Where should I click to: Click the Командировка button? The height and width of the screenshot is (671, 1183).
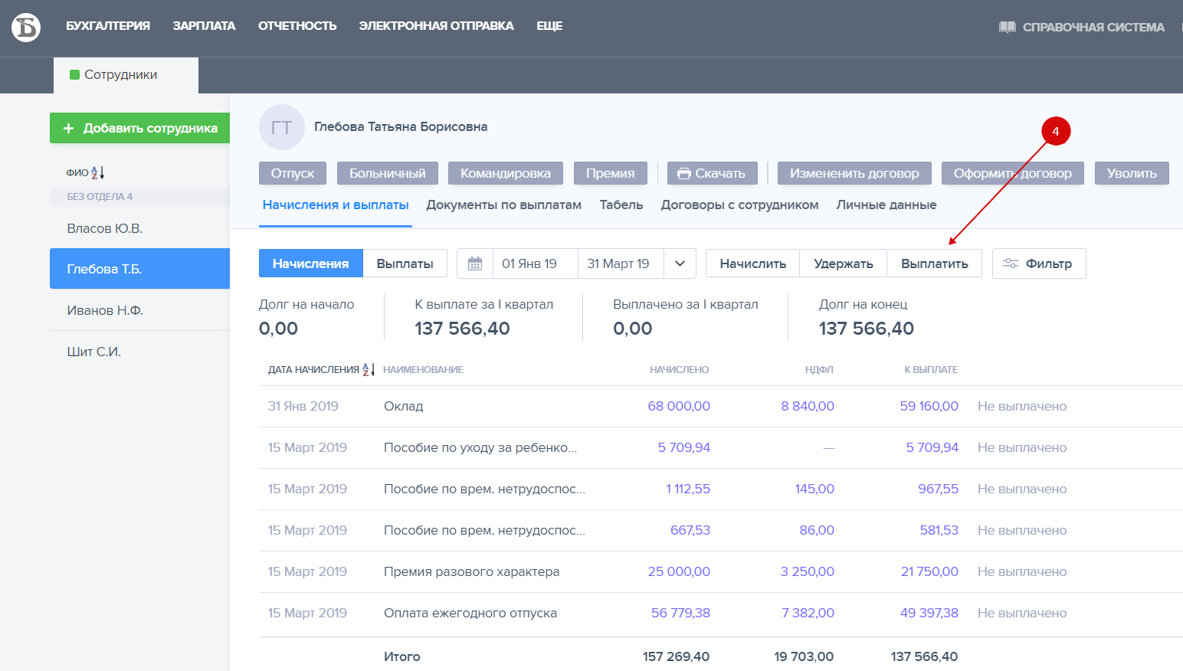point(506,173)
